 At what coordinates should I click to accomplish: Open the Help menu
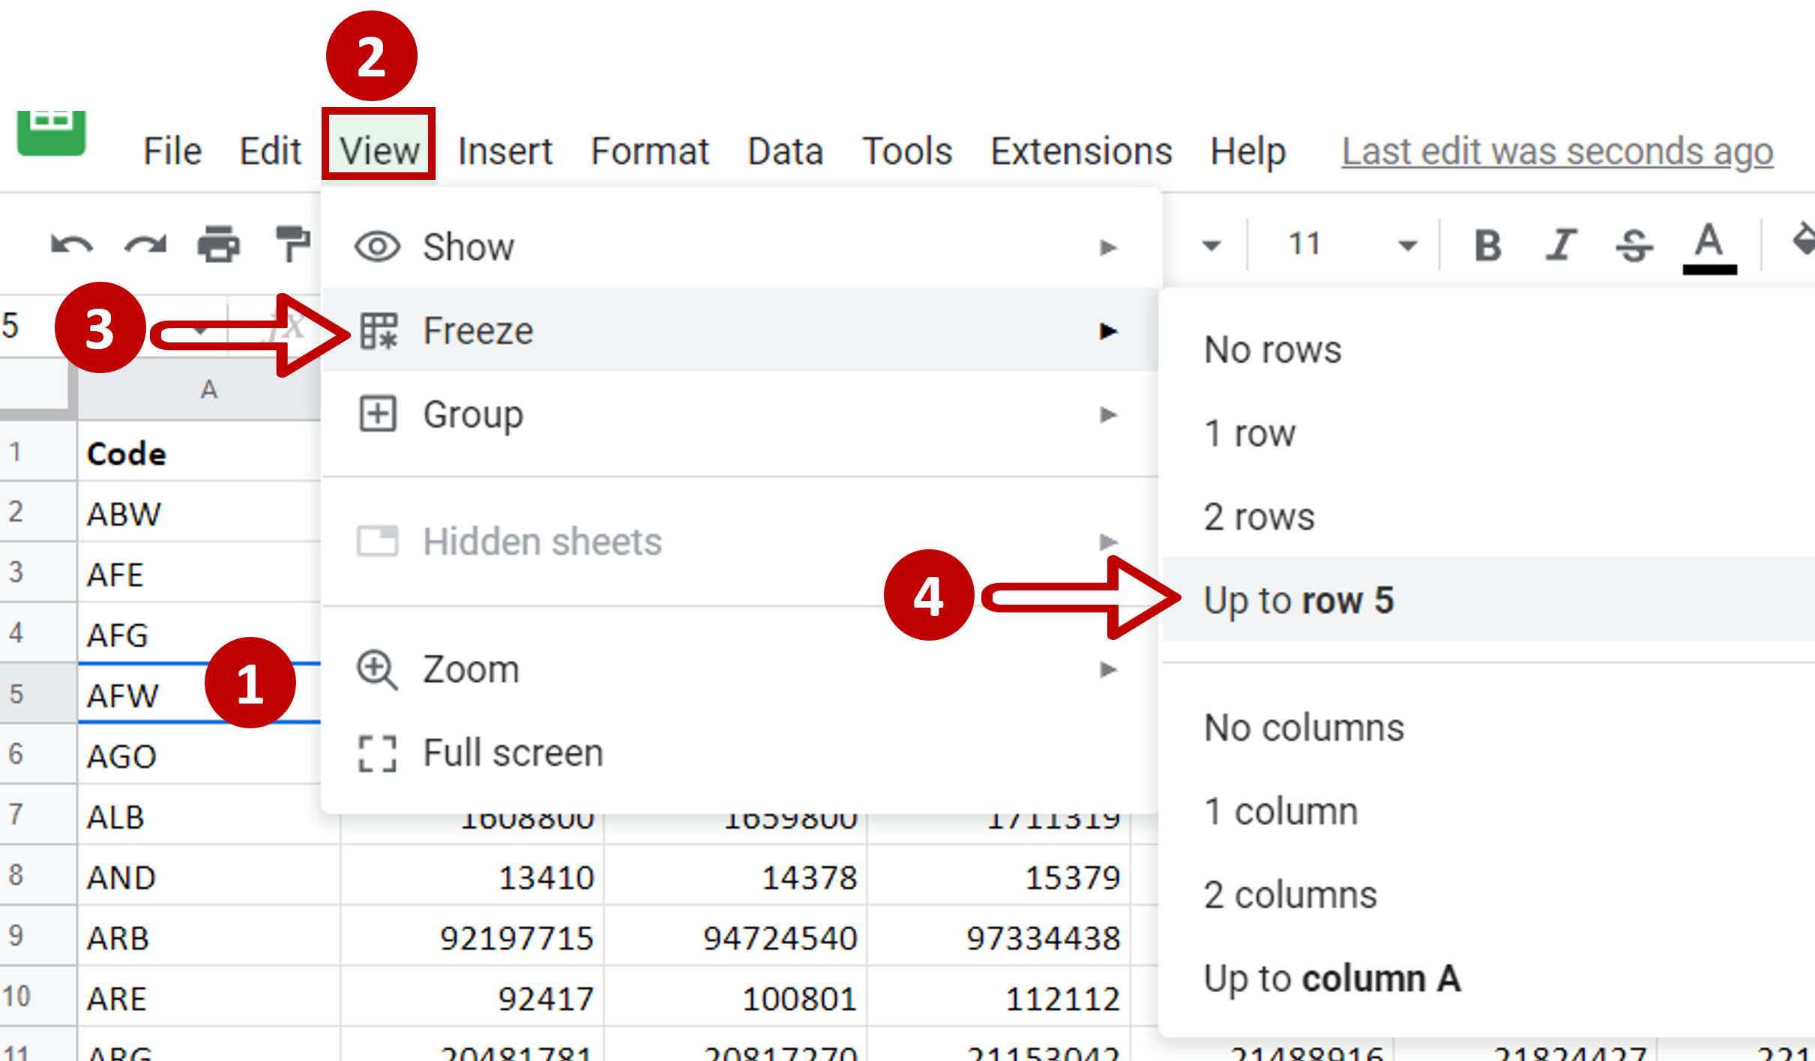coord(1248,151)
